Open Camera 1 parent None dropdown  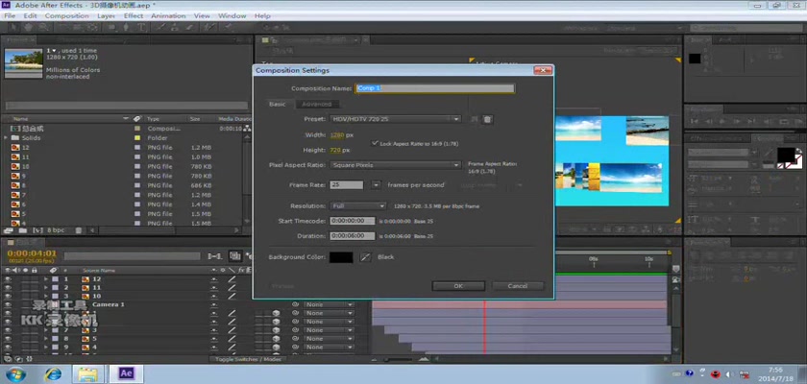329,305
